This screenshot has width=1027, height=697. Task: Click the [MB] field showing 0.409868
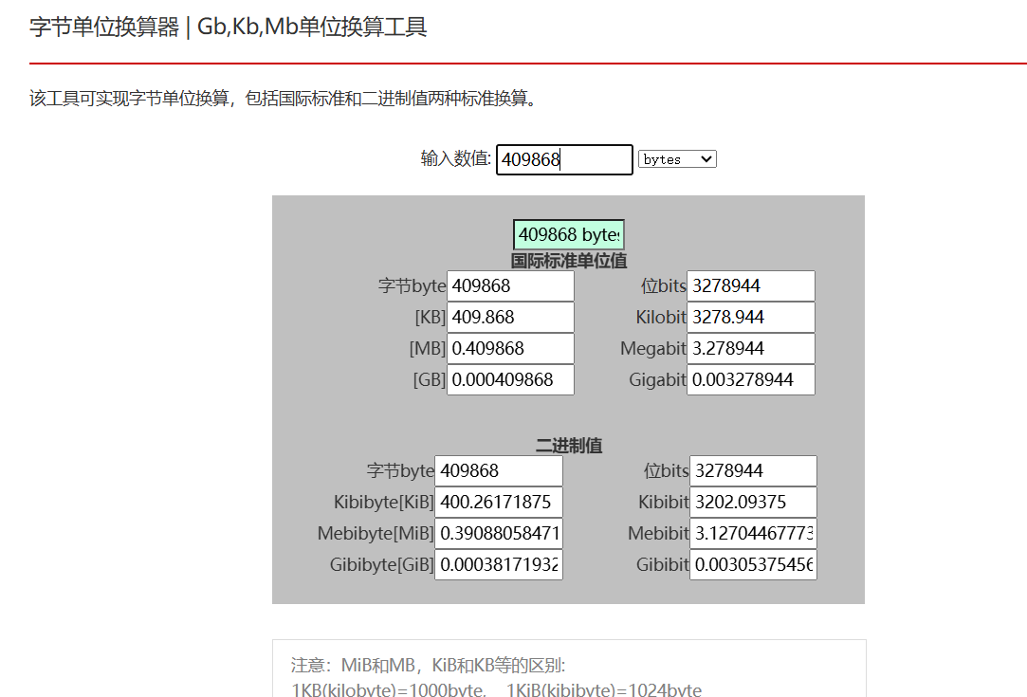pos(510,349)
